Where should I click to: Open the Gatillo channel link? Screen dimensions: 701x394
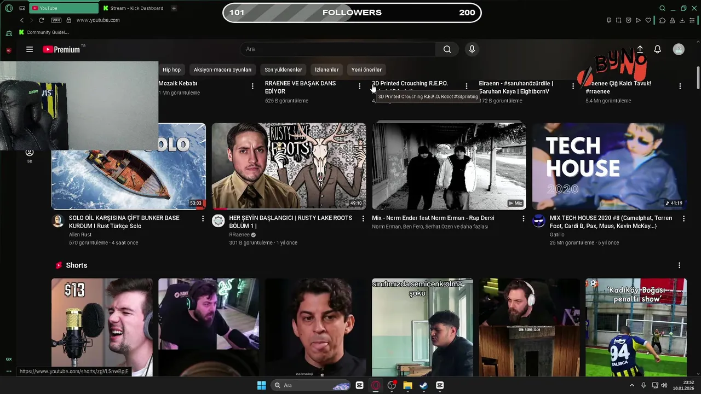557,235
